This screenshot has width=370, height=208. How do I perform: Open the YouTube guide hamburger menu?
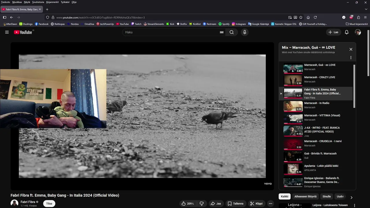click(x=7, y=32)
